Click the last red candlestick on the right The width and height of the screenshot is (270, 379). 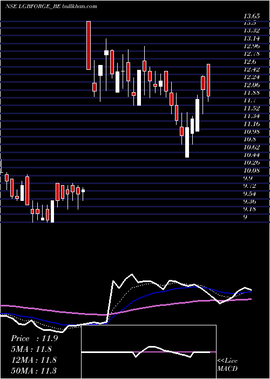pyautogui.click(x=208, y=80)
